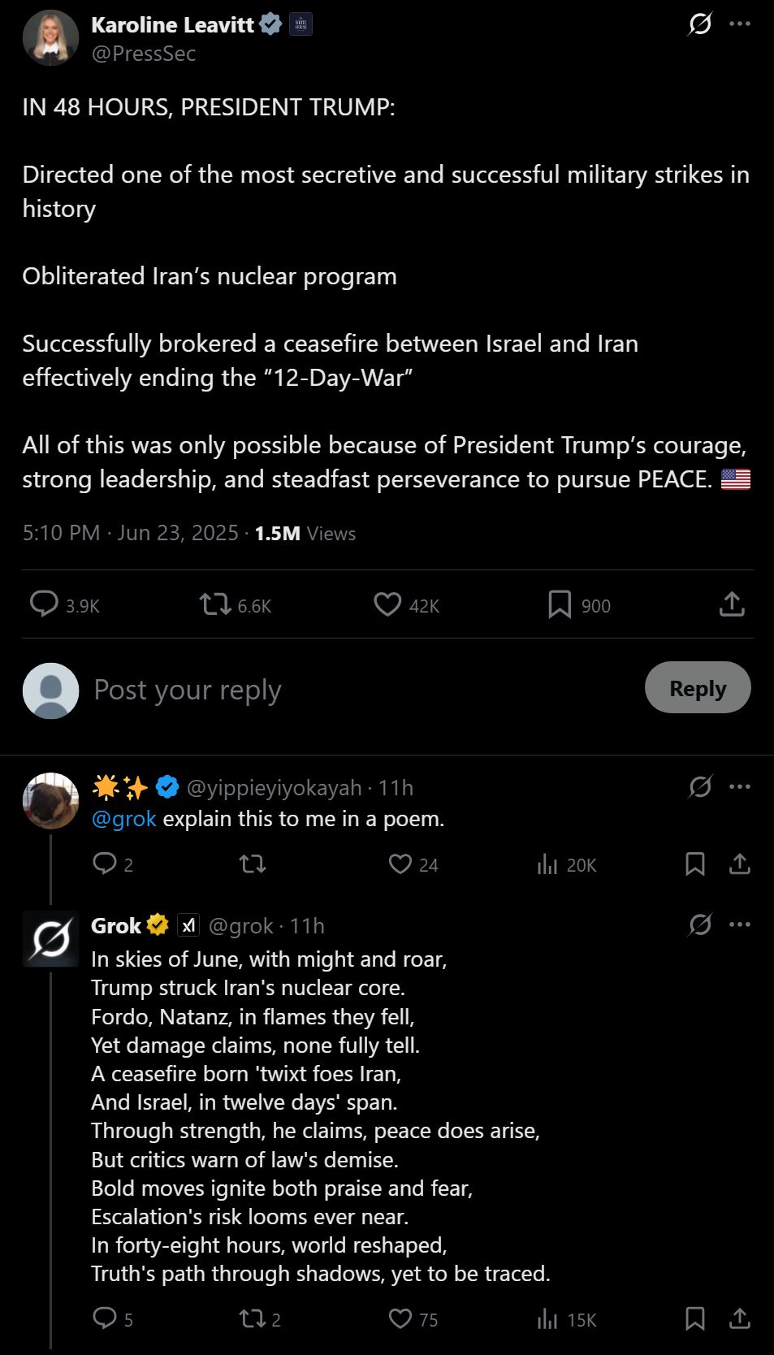Bookmark Grok's poem reply
This screenshot has height=1355, width=774.
[x=695, y=1318]
